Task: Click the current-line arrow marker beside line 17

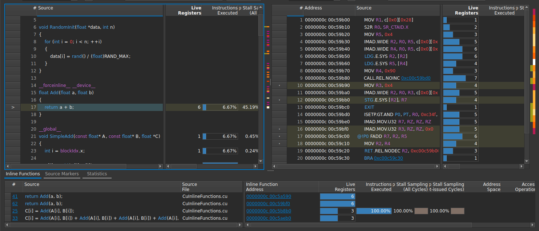Action: click(13, 107)
